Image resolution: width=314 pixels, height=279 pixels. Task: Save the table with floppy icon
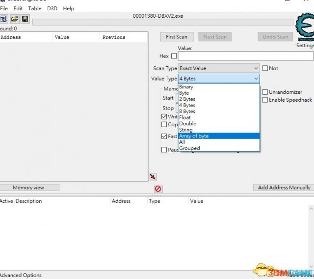tap(25, 19)
